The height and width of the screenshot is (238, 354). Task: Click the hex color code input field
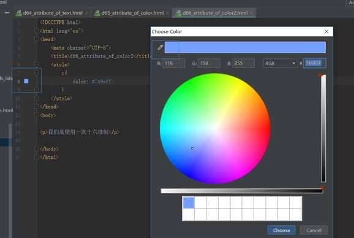pos(314,63)
